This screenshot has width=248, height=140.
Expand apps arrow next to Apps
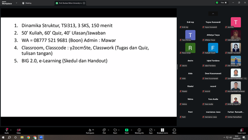[x=154, y=130]
